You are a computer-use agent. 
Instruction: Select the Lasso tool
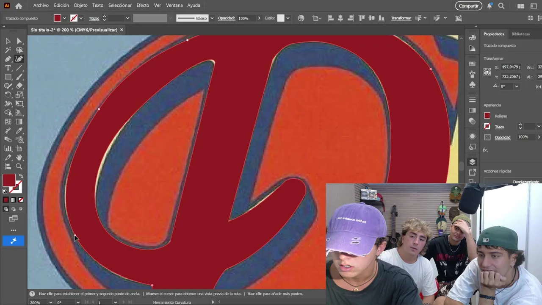(19, 50)
